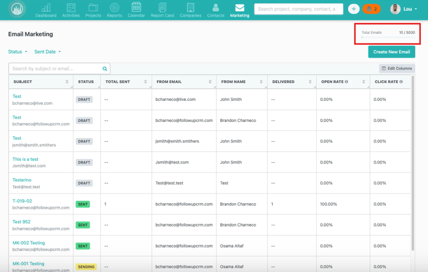The height and width of the screenshot is (272, 428).
Task: Open the Dashboard icon in navbar
Action: (x=46, y=10)
